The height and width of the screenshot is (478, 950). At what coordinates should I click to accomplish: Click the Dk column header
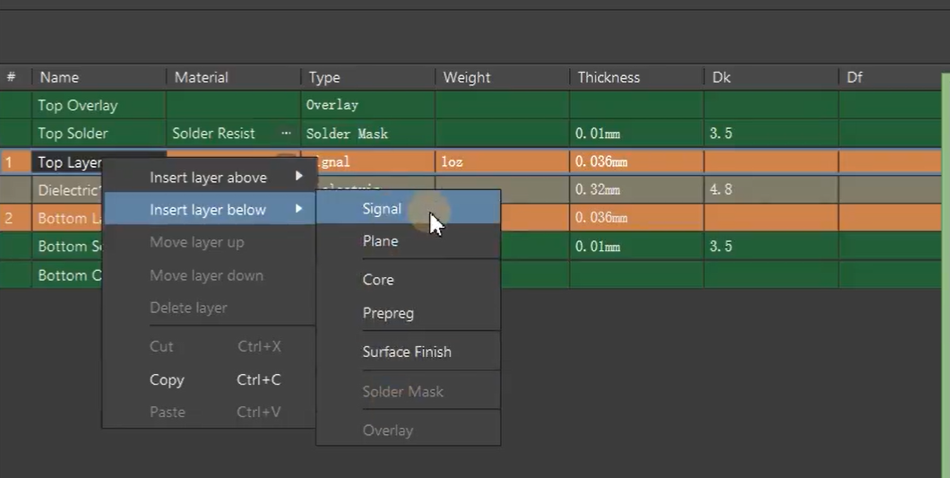pos(721,77)
